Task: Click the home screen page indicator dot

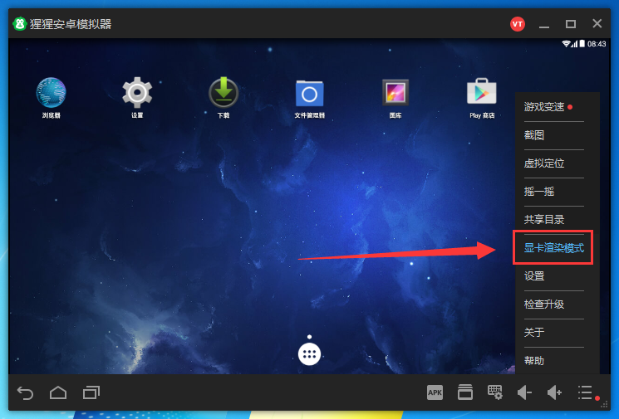Action: click(x=309, y=337)
